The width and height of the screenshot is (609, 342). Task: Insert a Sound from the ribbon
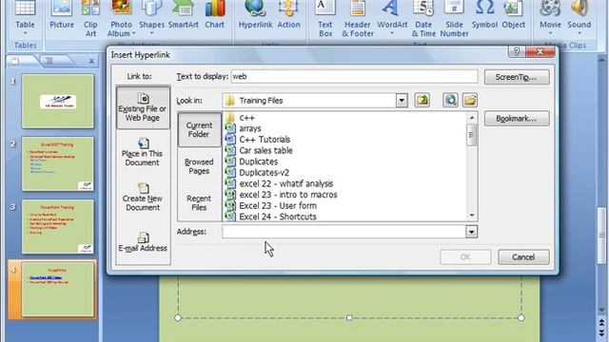[x=579, y=19]
